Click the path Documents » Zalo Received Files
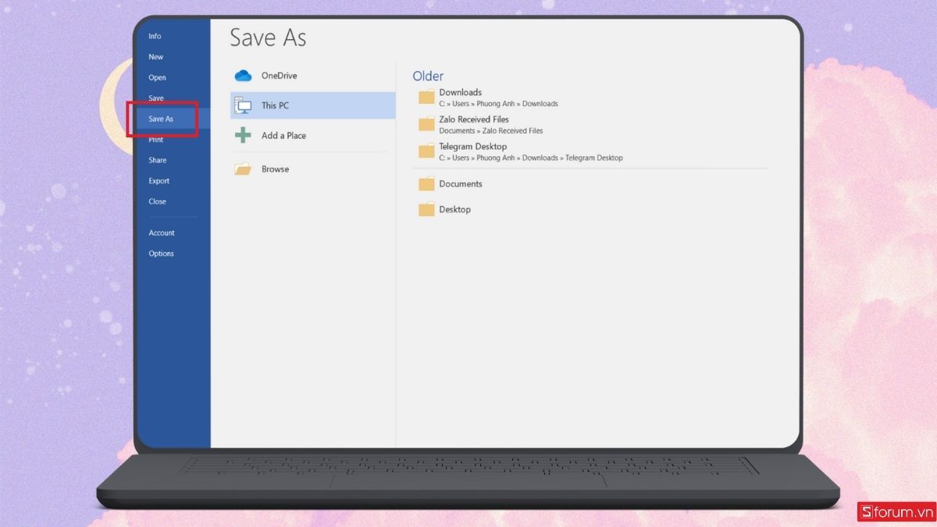937x527 pixels. (490, 131)
